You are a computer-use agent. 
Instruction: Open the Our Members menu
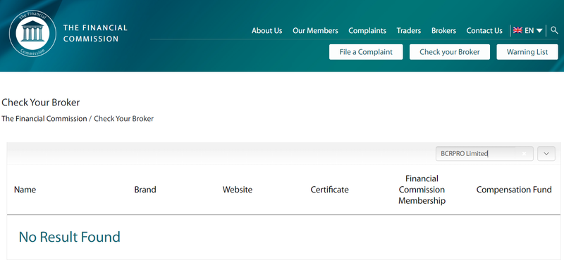[315, 31]
